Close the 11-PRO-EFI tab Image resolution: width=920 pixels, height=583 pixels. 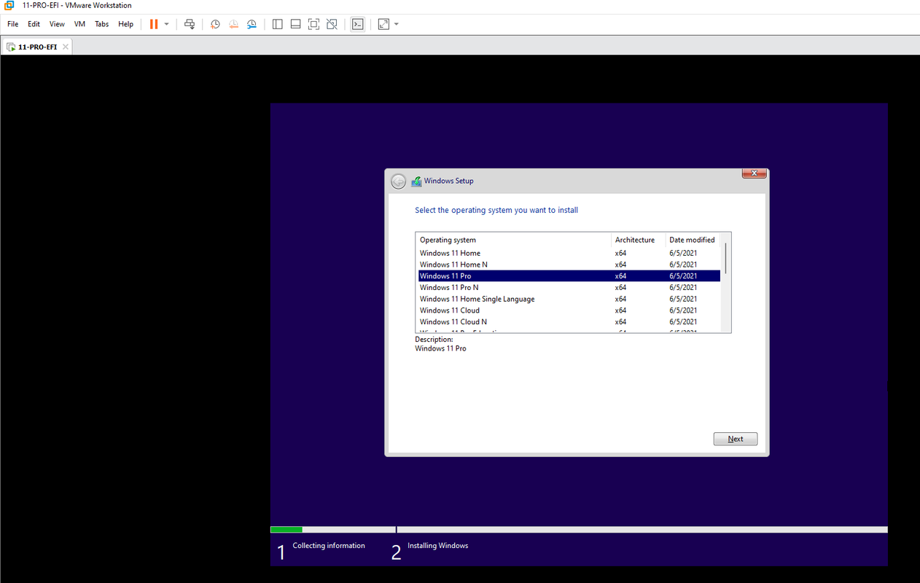(65, 47)
